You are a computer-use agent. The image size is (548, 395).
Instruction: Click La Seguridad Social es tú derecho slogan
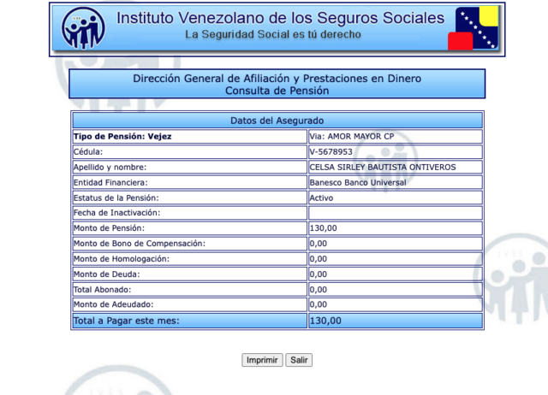tap(273, 34)
